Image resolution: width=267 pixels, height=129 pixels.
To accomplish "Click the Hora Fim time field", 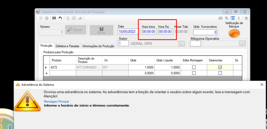I will [x=166, y=31].
